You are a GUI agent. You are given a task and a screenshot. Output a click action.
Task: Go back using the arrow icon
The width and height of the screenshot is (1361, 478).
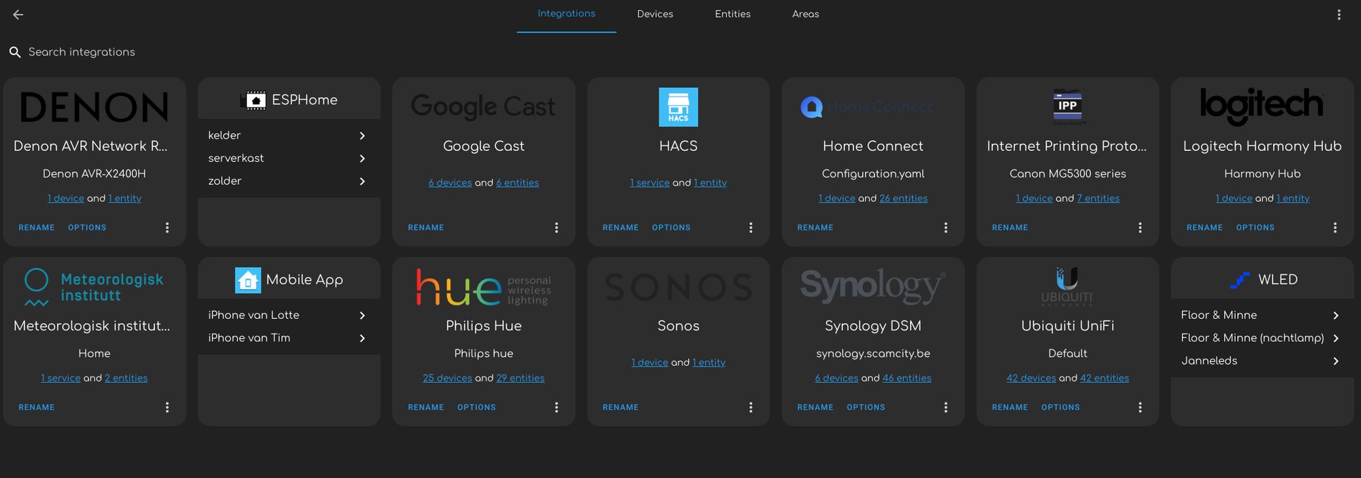pos(18,14)
